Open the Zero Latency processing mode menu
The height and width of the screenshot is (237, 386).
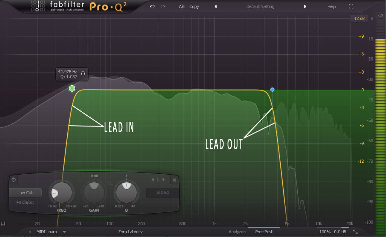click(x=130, y=232)
